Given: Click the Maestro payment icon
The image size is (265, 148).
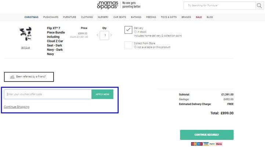Looking at the screenshot, I should pyautogui.click(x=200, y=144).
